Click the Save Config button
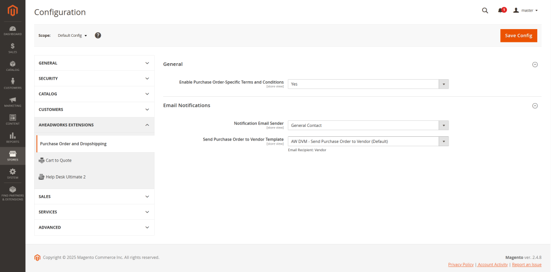Screen dimensions: 551x272 tap(518, 35)
